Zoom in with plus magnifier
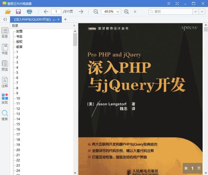Image resolution: width=208 pixels, height=175 pixels. [126, 12]
